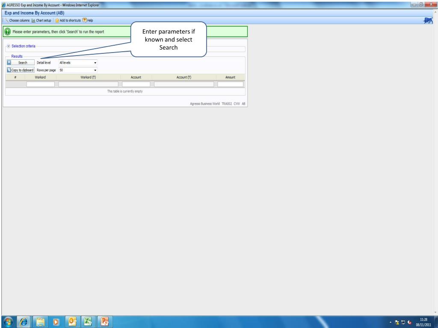
Task: Open Choose columns in toolbar
Action: point(17,20)
